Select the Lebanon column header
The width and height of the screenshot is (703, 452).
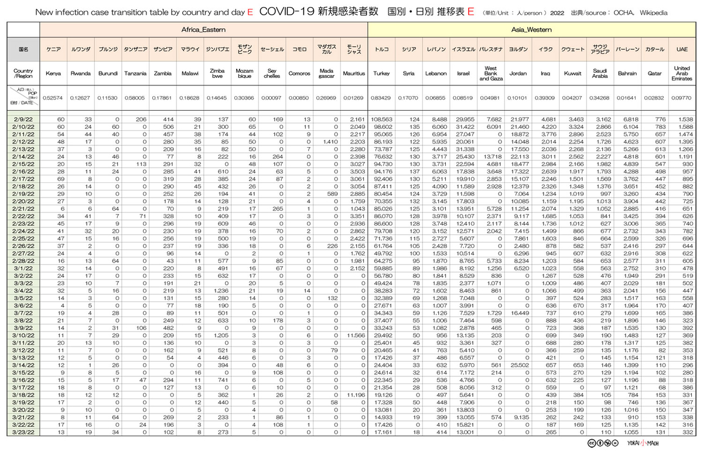436,74
